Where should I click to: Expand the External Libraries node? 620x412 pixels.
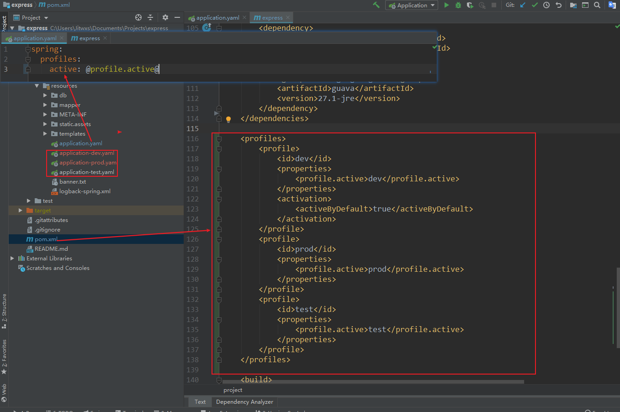click(x=12, y=259)
